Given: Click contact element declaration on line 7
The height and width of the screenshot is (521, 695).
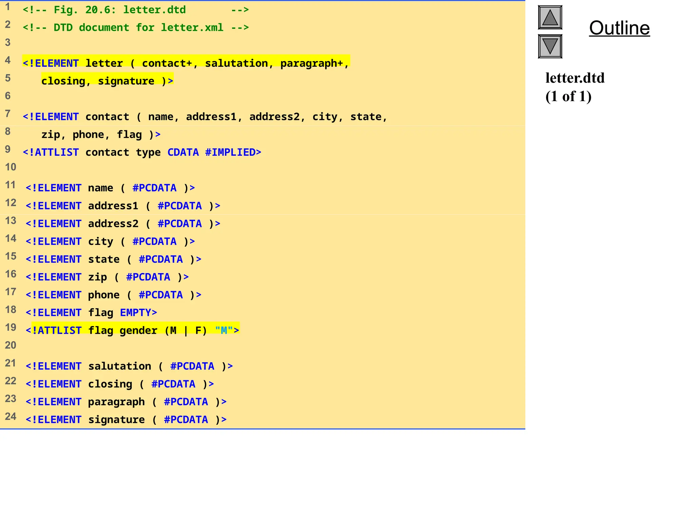Looking at the screenshot, I should 205,117.
